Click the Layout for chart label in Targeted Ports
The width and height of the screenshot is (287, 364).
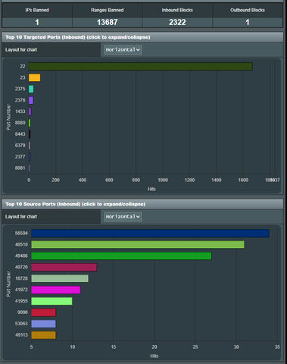21,50
